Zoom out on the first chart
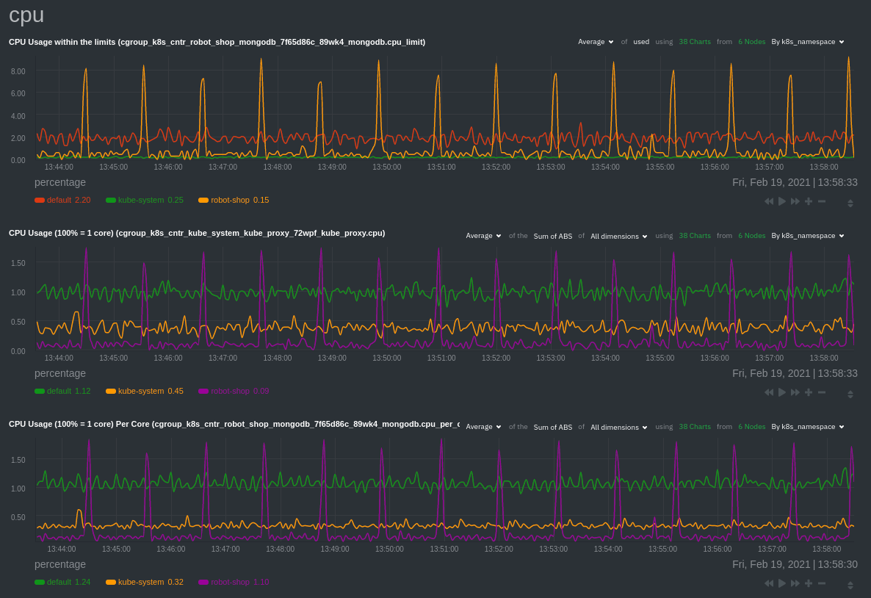Viewport: 871px width, 598px height. click(x=822, y=201)
